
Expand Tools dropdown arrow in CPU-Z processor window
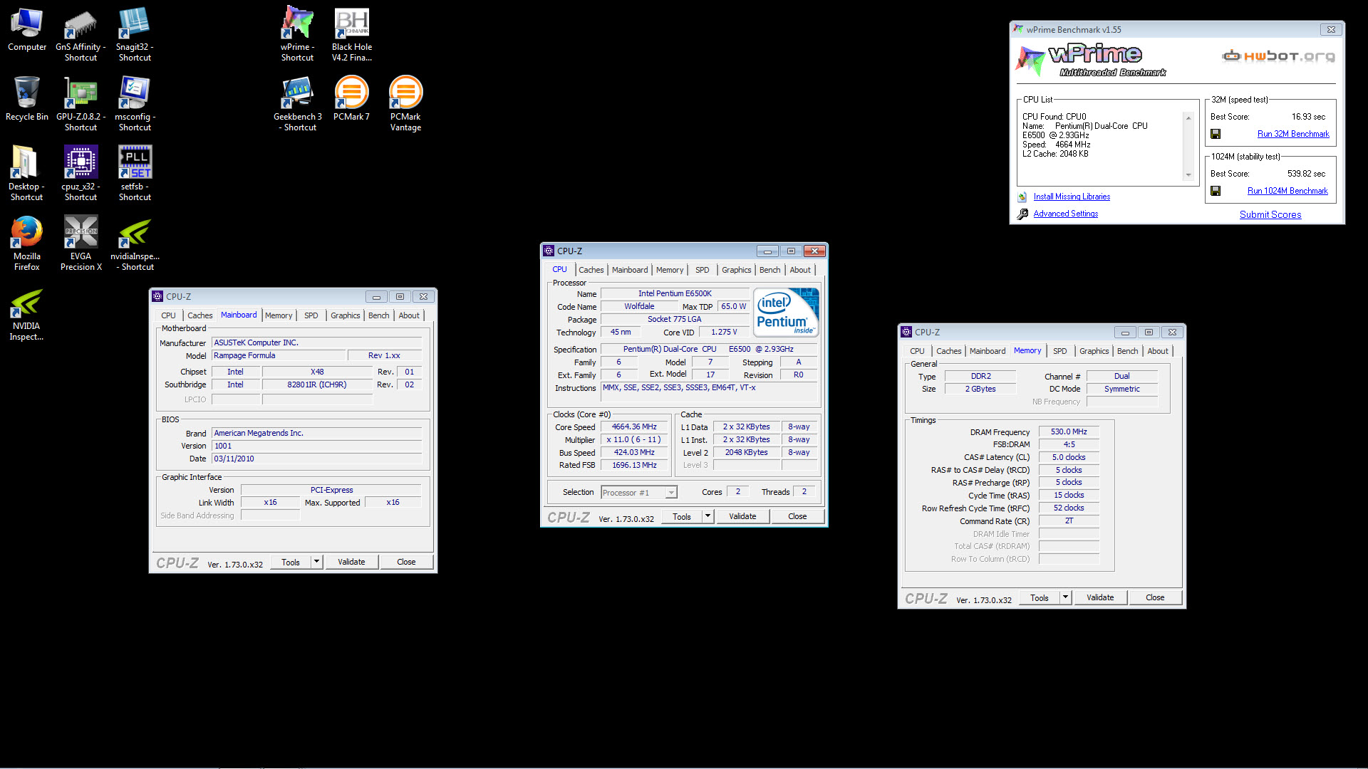point(708,516)
